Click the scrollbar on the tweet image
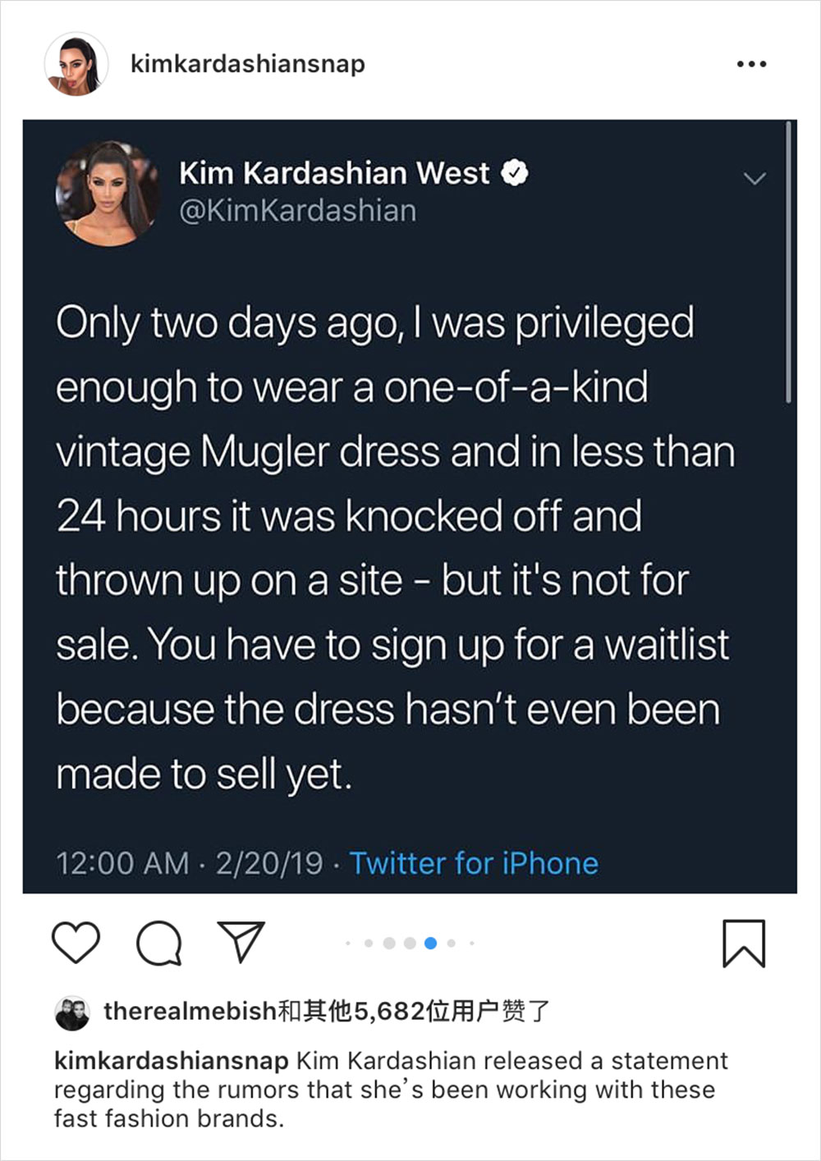 788,263
